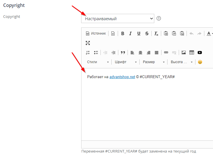The height and width of the screenshot is (156, 213).
Task: Maximize the editor with fullscreen icon
Action: (x=88, y=43)
